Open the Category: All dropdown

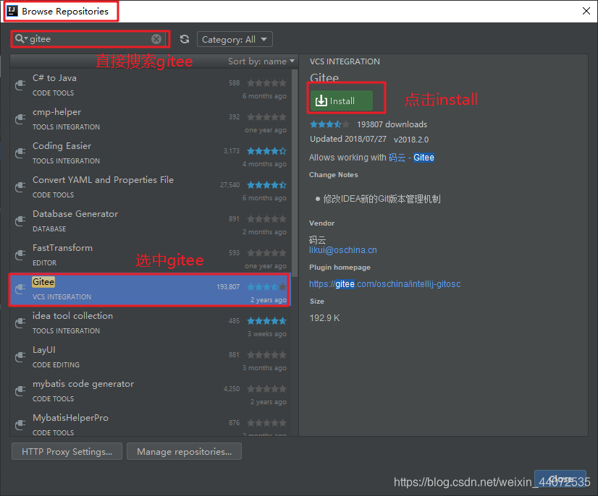click(x=235, y=39)
